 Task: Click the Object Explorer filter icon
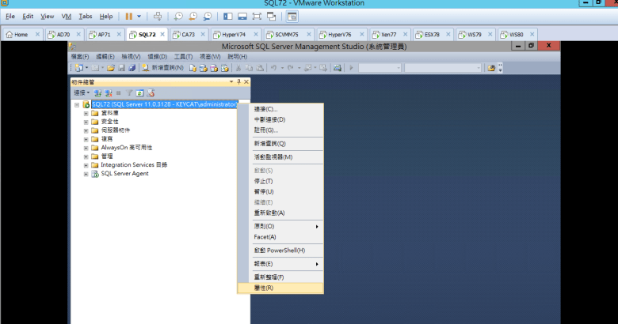[128, 93]
